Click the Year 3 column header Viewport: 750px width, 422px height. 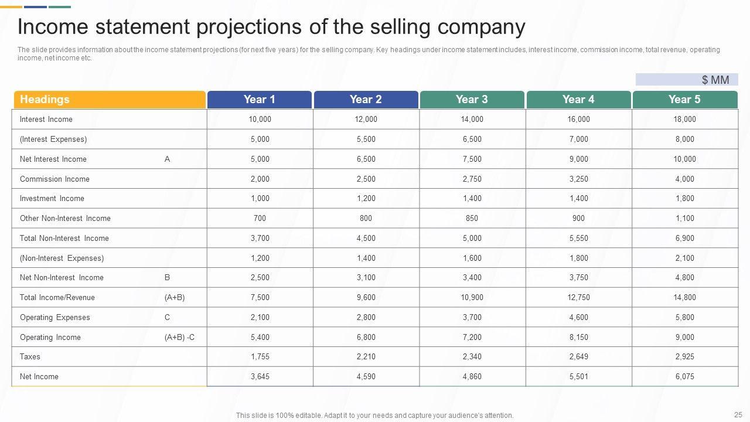pyautogui.click(x=472, y=100)
